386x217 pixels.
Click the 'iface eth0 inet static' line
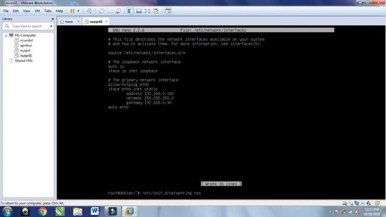(133, 89)
